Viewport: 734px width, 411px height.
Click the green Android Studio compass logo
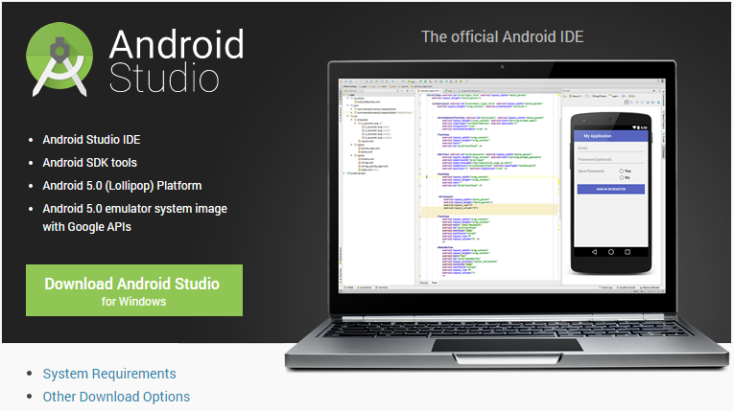59,59
